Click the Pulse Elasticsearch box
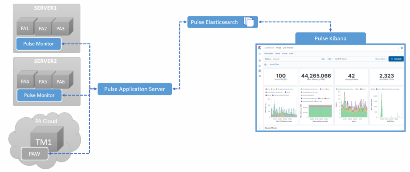Image resolution: width=410 pixels, height=172 pixels. (x=223, y=22)
